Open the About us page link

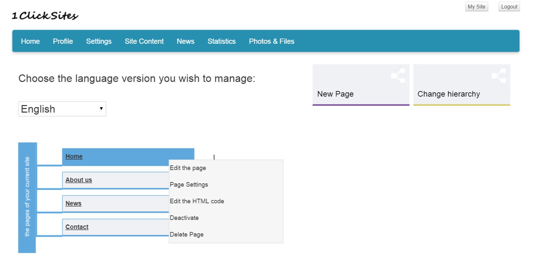(x=79, y=180)
